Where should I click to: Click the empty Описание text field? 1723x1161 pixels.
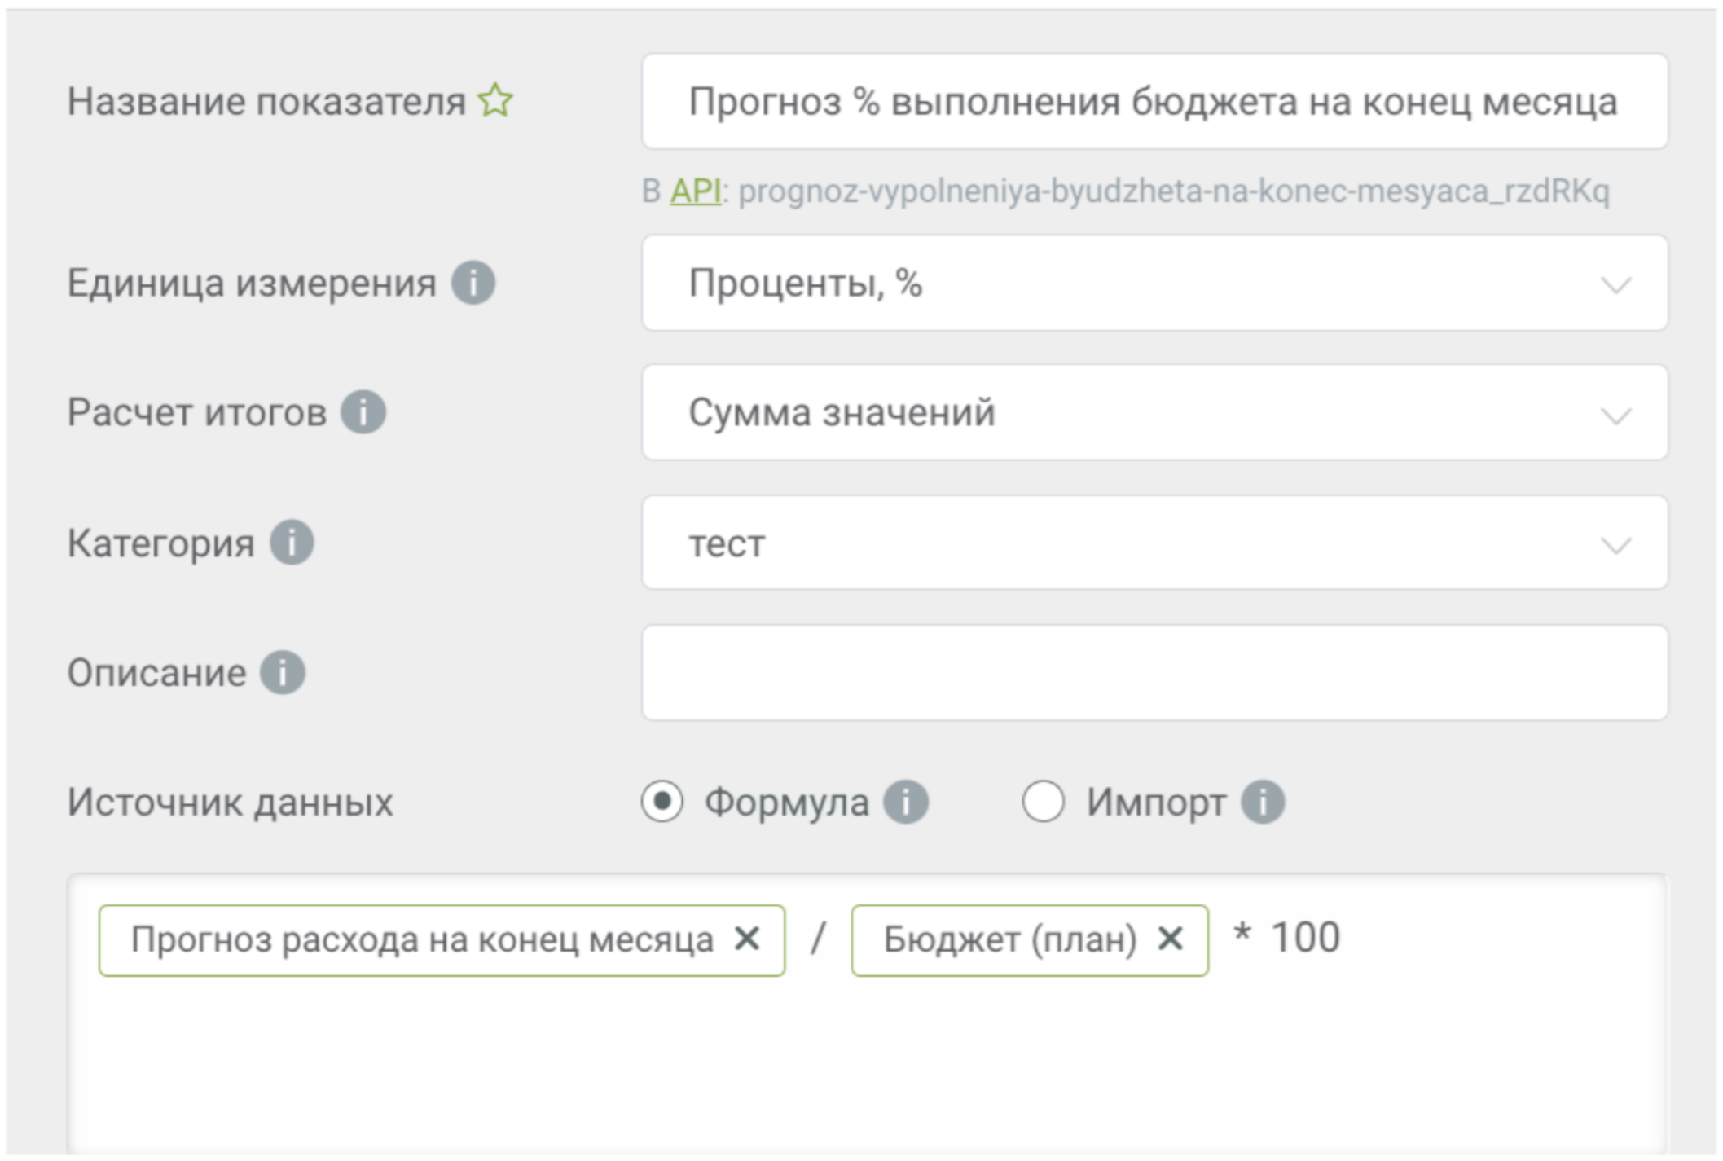pyautogui.click(x=1154, y=672)
